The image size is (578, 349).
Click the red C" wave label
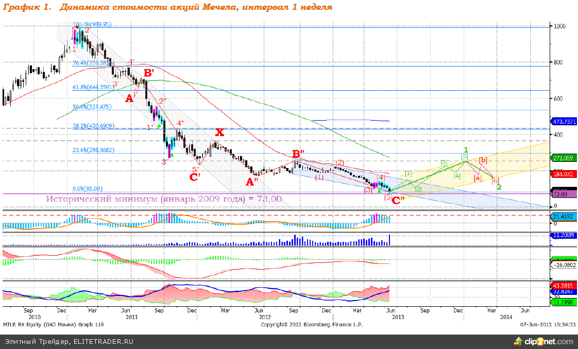pyautogui.click(x=398, y=201)
